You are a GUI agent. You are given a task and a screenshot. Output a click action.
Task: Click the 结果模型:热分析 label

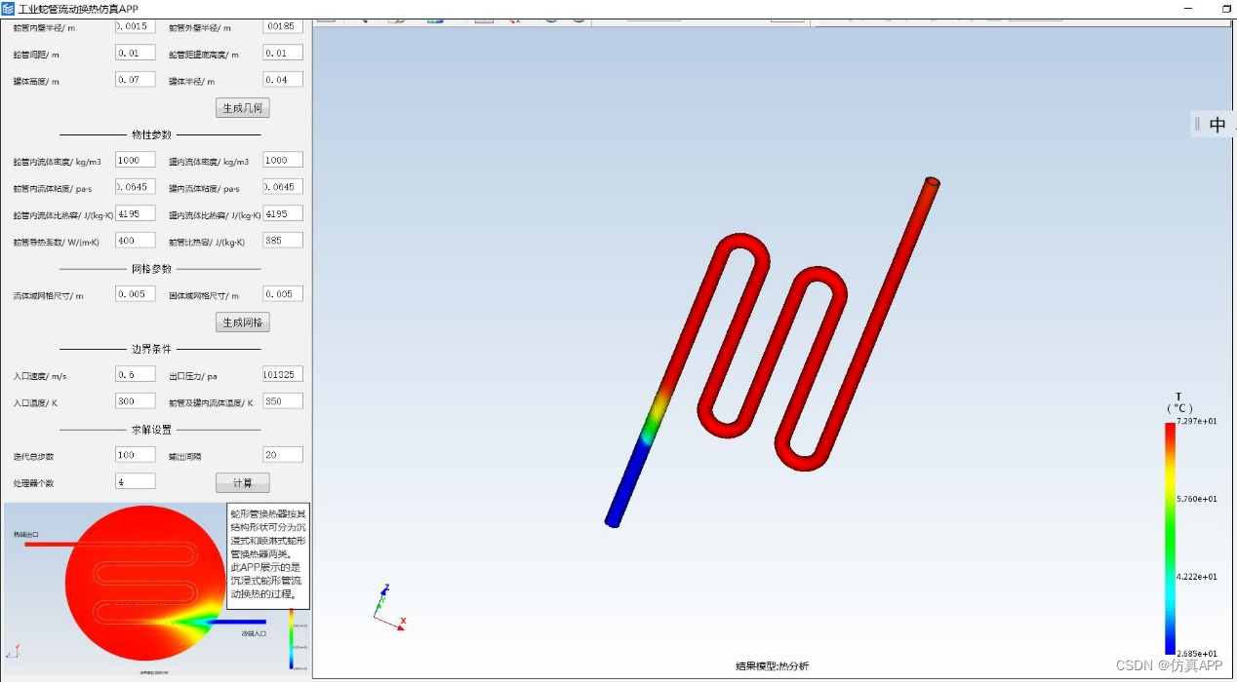[x=772, y=666]
